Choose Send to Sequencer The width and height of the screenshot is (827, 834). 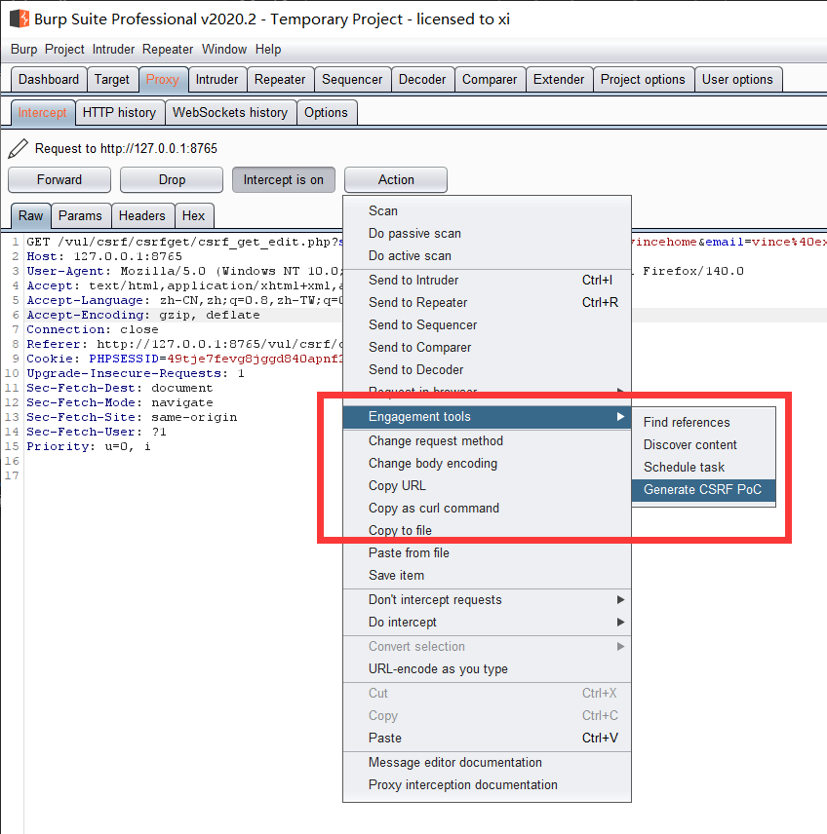point(487,324)
